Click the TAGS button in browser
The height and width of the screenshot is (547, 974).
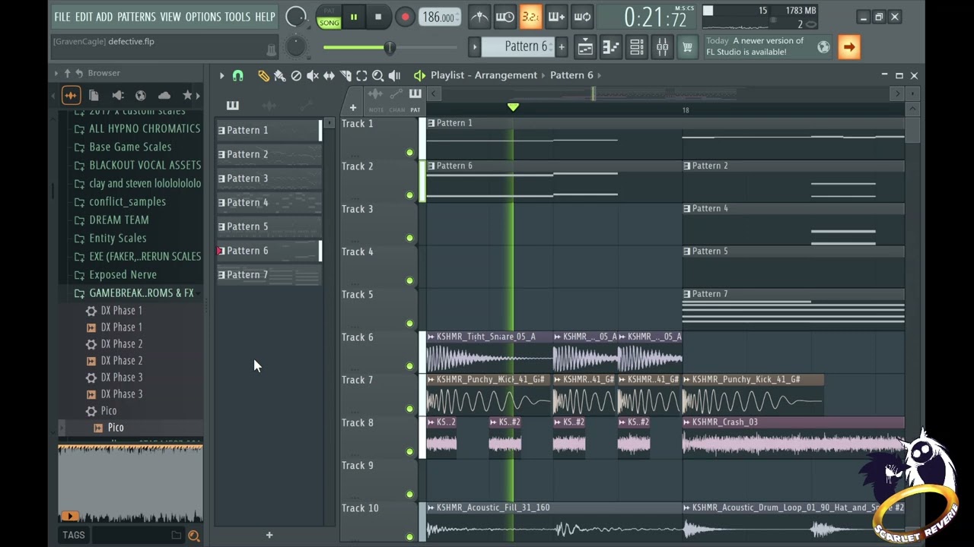point(74,535)
